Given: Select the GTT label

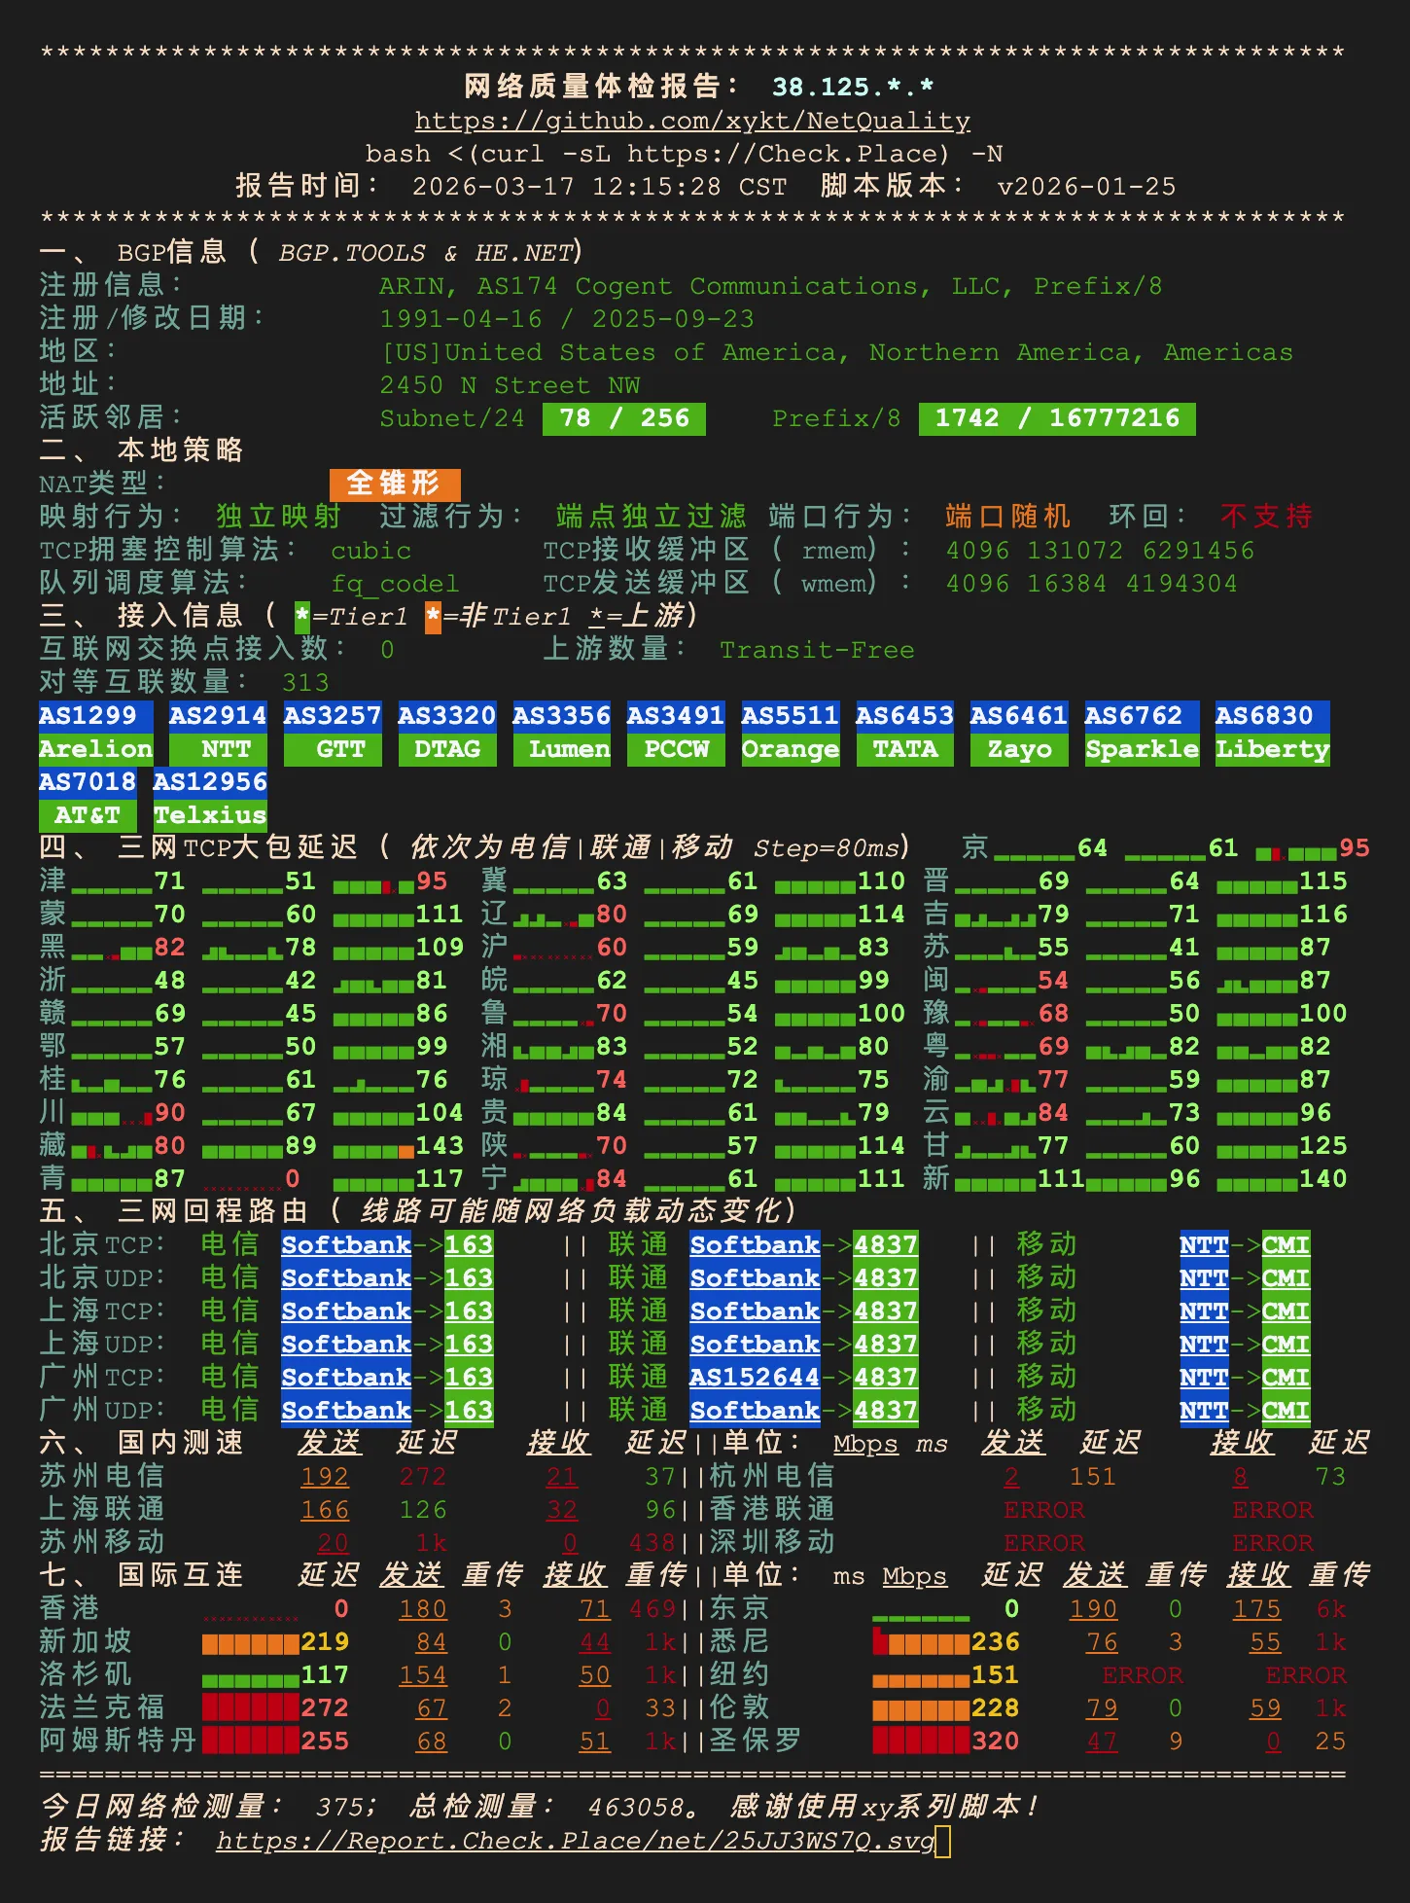Looking at the screenshot, I should [333, 749].
